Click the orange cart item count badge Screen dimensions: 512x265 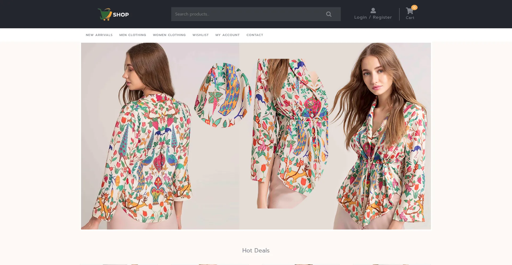click(x=414, y=7)
